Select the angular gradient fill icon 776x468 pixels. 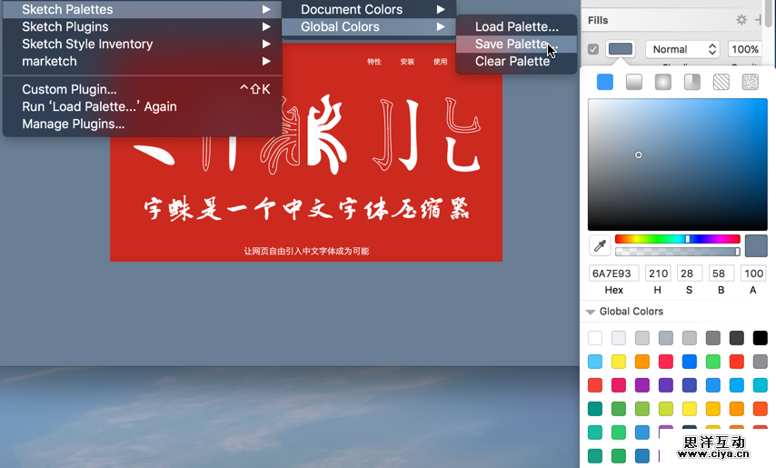691,82
